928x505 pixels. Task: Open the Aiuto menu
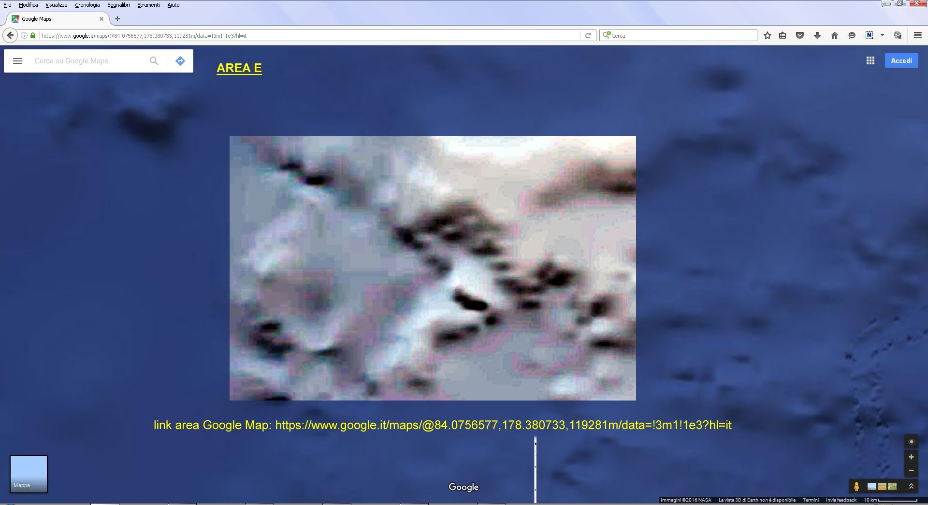pos(174,5)
